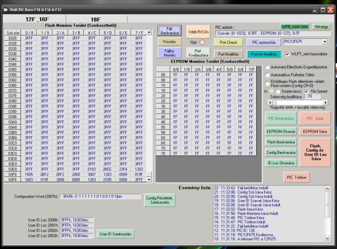Click the EEPROM Olvasás button
Viewport: 337px width, 249px height.
point(281,131)
